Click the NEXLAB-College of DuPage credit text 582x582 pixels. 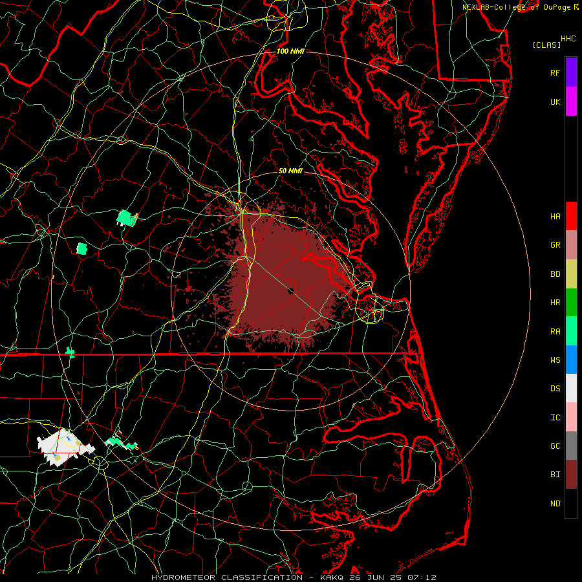[x=516, y=7]
